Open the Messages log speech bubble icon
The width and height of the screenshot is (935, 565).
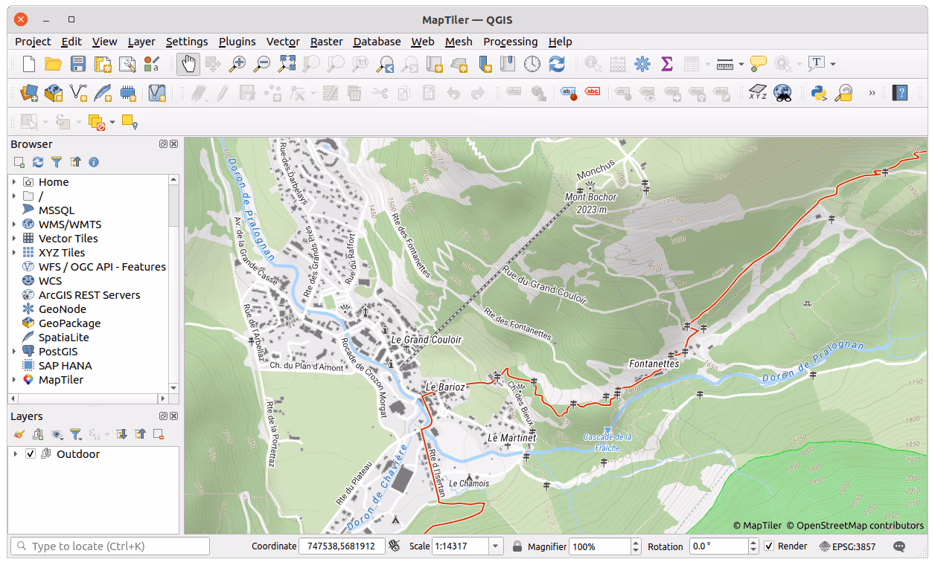pyautogui.click(x=899, y=546)
